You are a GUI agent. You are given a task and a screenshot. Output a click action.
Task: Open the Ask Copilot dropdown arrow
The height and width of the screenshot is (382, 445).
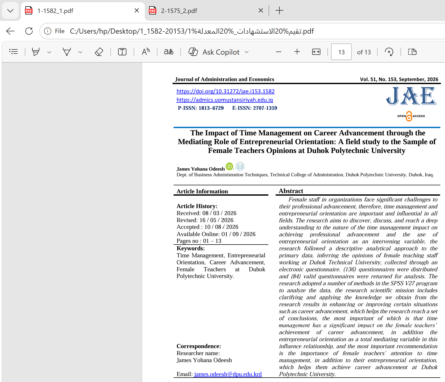[247, 52]
